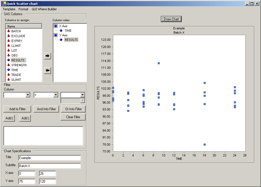Click the red icon beside EXPIRY

point(9,41)
